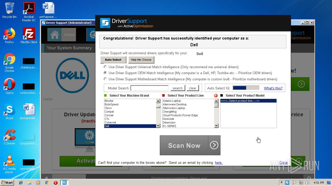
Task: Select ChengMing product line
Action: pyautogui.click(x=188, y=112)
